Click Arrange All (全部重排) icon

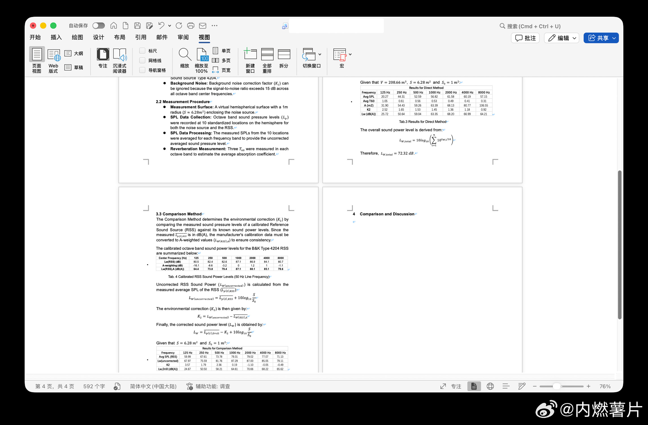pos(267,54)
